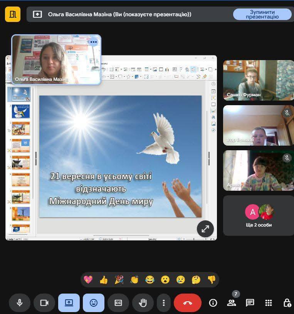Open the Google Meet home icon
This screenshot has width=294, height=314.
[12, 14]
